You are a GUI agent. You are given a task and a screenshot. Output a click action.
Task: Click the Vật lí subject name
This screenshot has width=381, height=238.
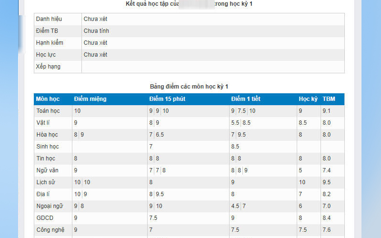pos(43,123)
